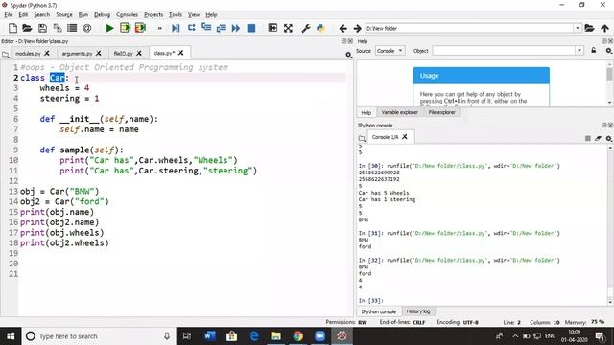Open File Explorer from the taskbar
This screenshot has width=614, height=345.
pos(276,336)
